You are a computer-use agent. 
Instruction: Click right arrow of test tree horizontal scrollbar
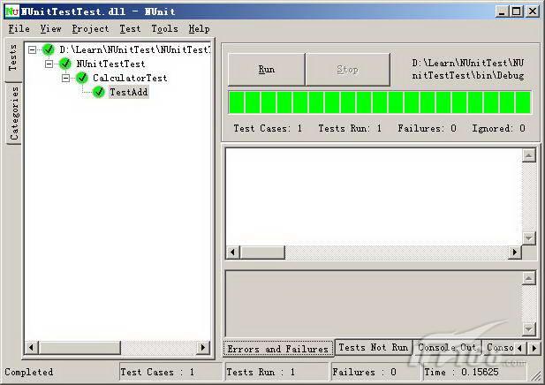pos(203,347)
